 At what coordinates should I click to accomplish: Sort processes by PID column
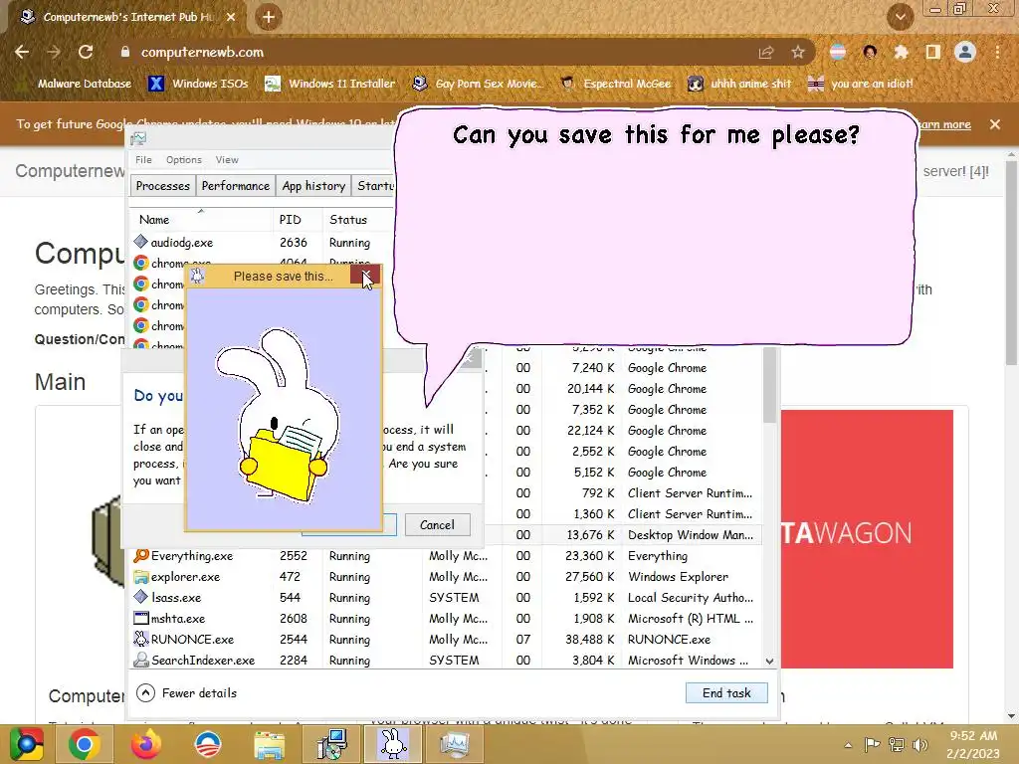(297, 220)
